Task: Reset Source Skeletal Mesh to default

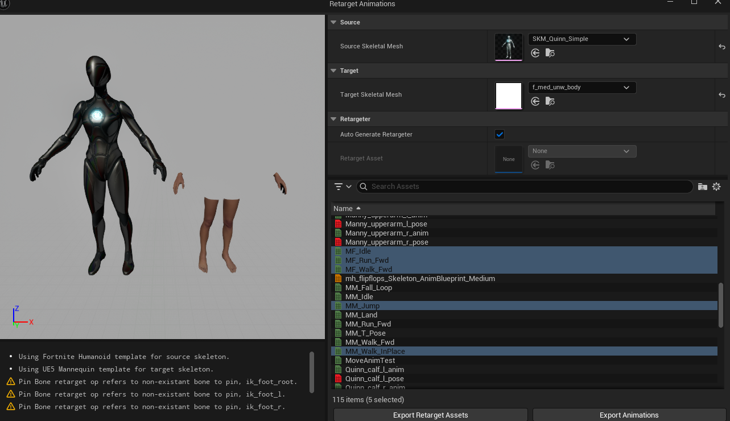Action: pos(722,47)
